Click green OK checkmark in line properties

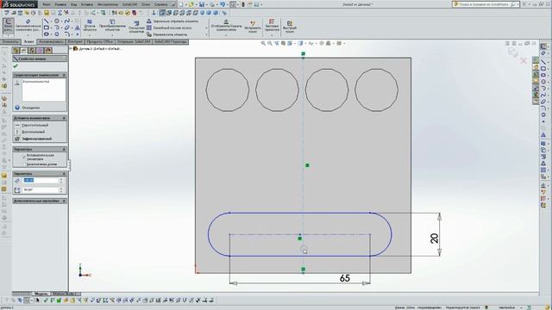click(x=16, y=66)
